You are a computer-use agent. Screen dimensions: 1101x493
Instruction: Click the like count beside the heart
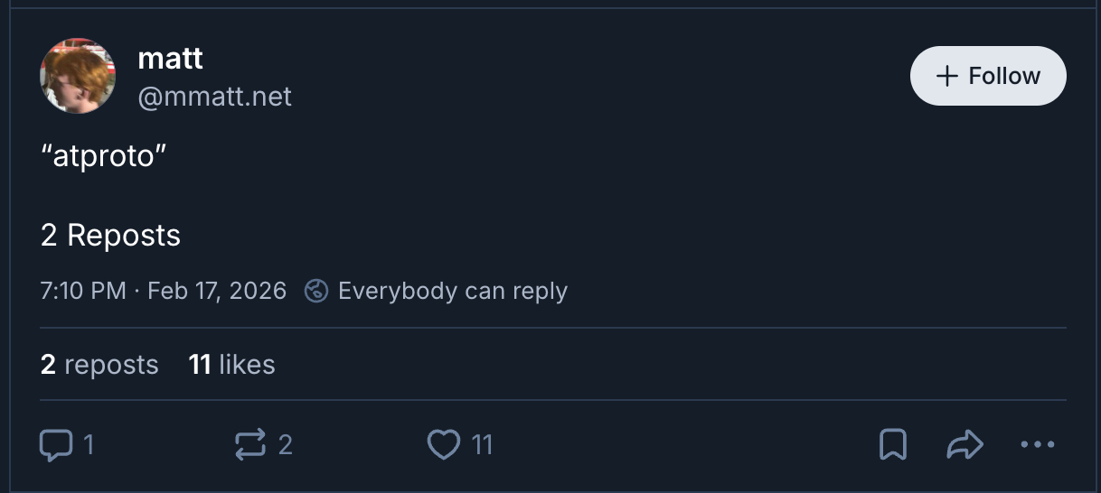click(x=482, y=444)
